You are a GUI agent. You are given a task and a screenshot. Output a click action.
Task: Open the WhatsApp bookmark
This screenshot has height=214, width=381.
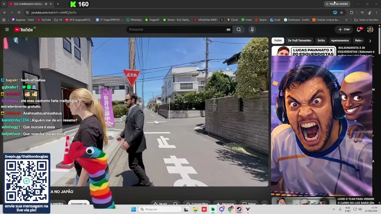tap(134, 20)
